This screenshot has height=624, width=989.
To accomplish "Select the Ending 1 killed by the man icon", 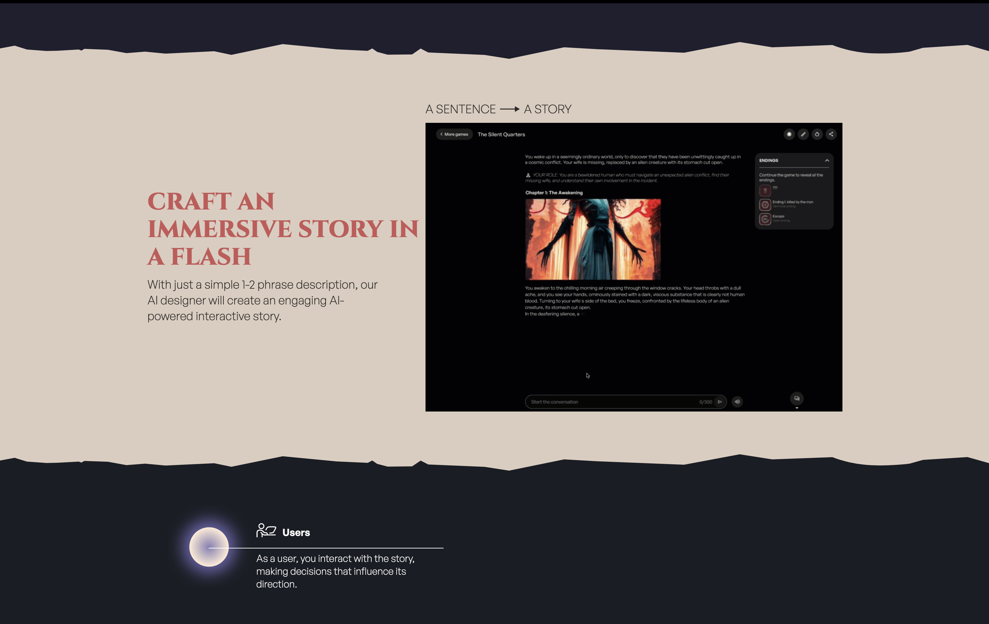I will [x=765, y=204].
